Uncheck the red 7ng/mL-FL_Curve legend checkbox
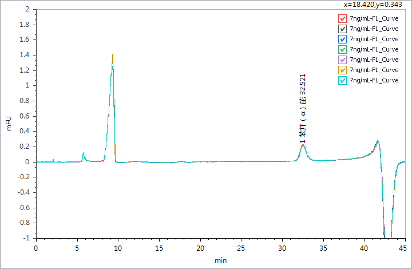This screenshot has height=269, width=412. pyautogui.click(x=342, y=19)
